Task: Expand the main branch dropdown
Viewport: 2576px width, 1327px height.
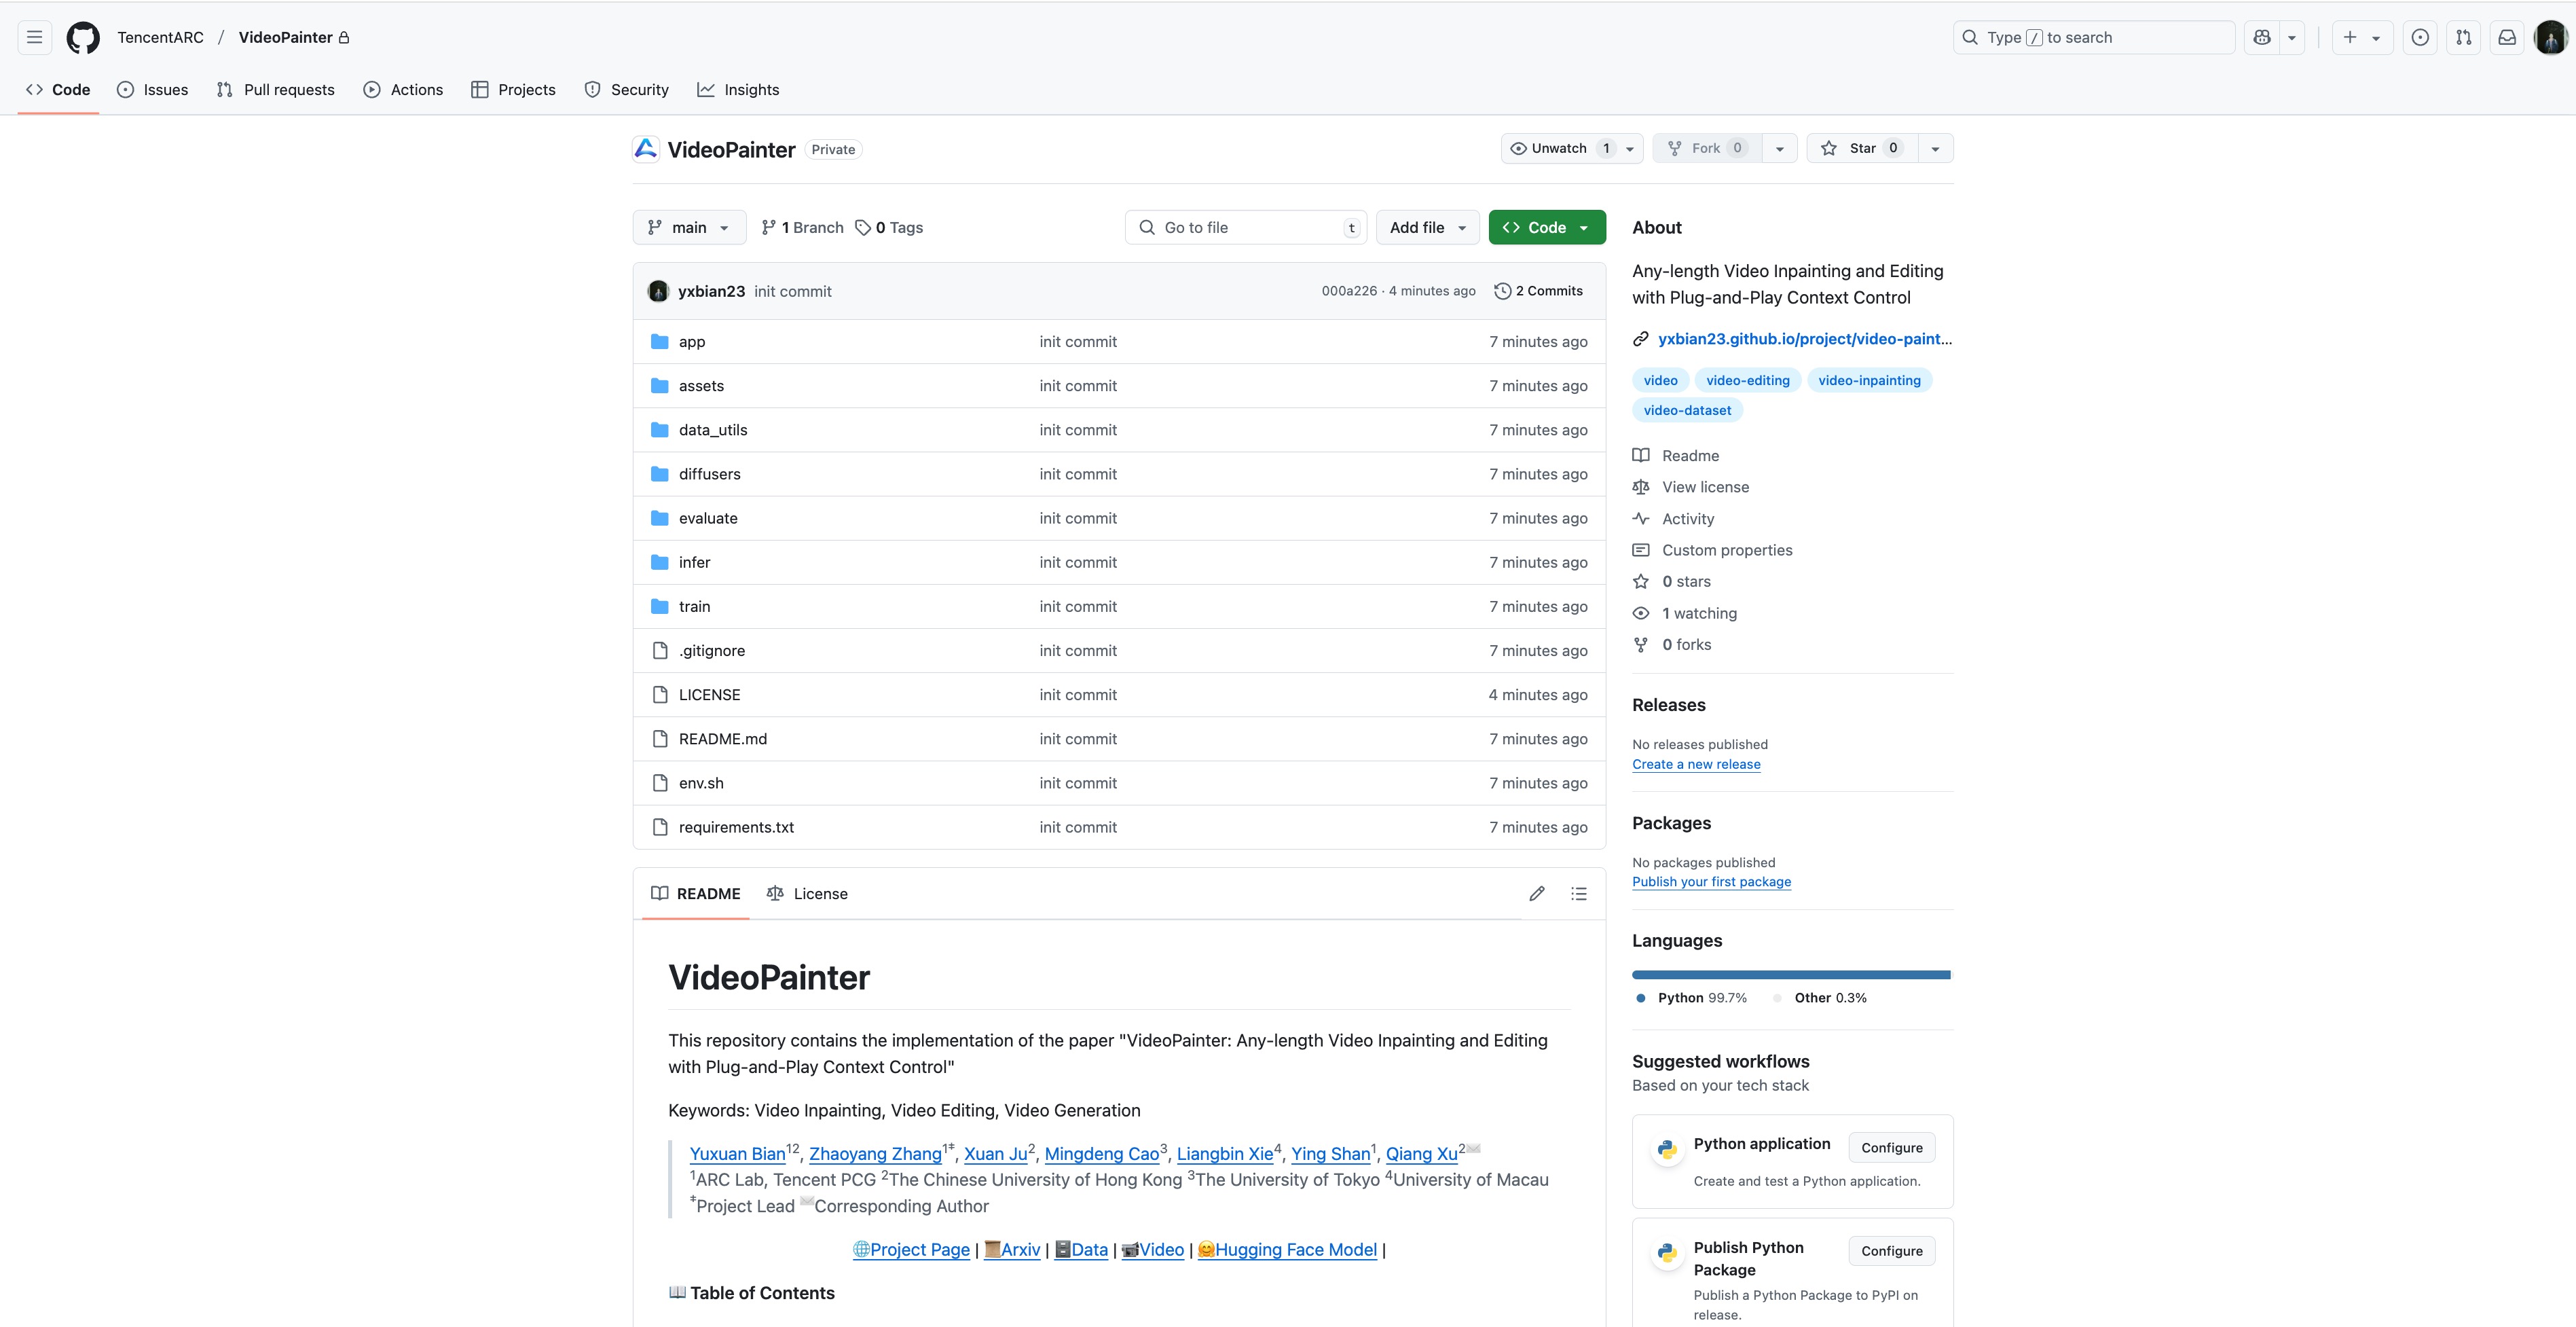Action: click(689, 227)
